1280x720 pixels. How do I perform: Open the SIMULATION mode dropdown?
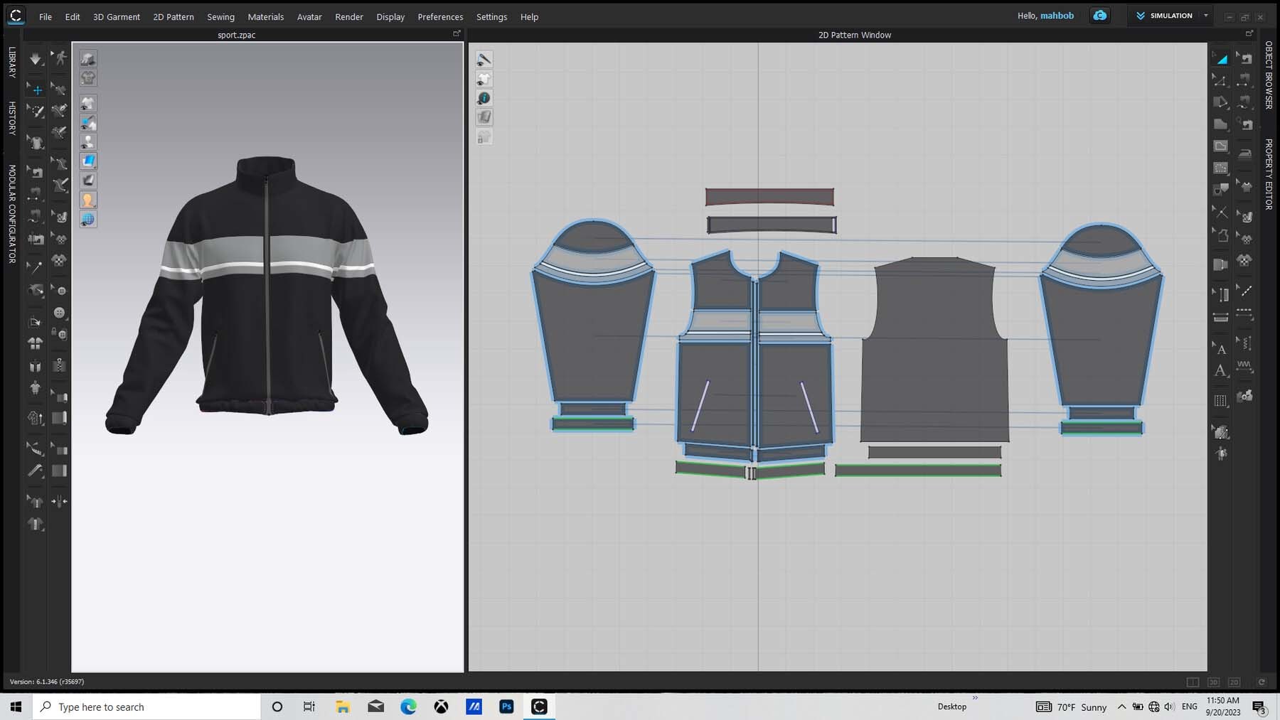click(1205, 16)
